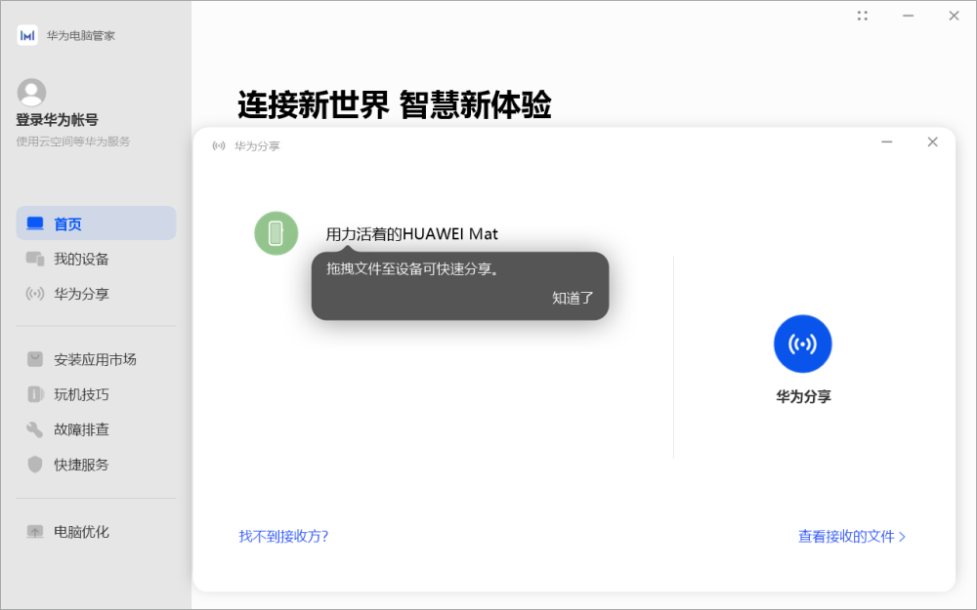Open 故障排查 troubleshooting entry
Screen dimensions: 977x610
tap(96, 429)
